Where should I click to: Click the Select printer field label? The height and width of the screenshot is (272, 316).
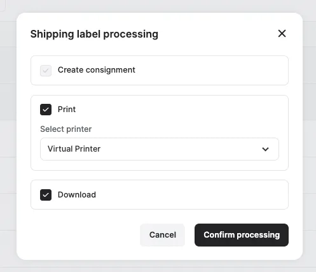(66, 129)
